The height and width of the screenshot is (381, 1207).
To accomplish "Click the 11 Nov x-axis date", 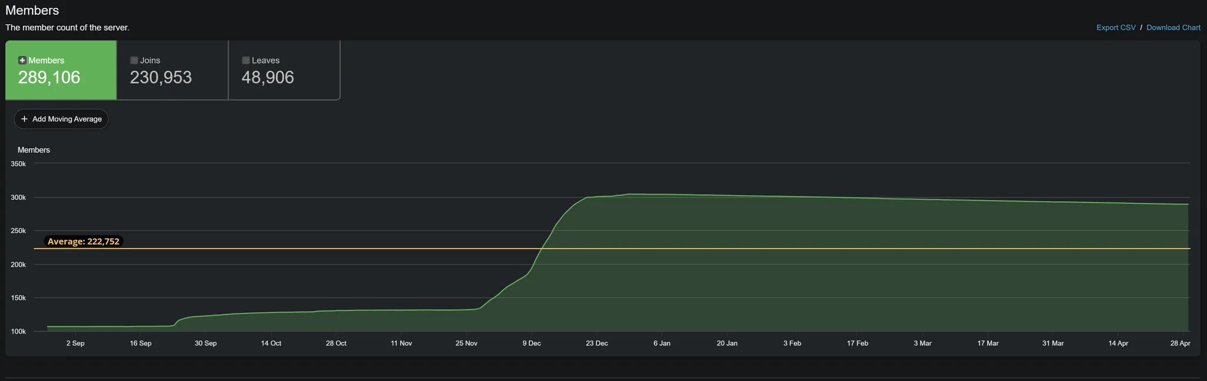I will point(401,343).
